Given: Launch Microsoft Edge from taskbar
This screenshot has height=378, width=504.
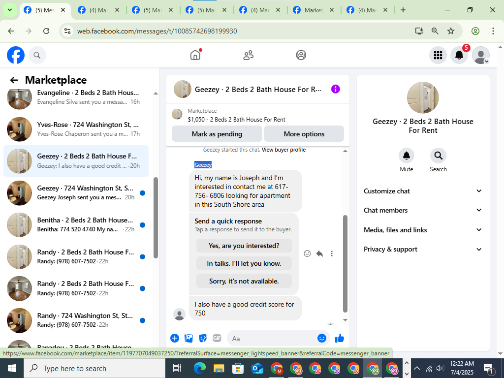Looking at the screenshot, I should [x=199, y=368].
